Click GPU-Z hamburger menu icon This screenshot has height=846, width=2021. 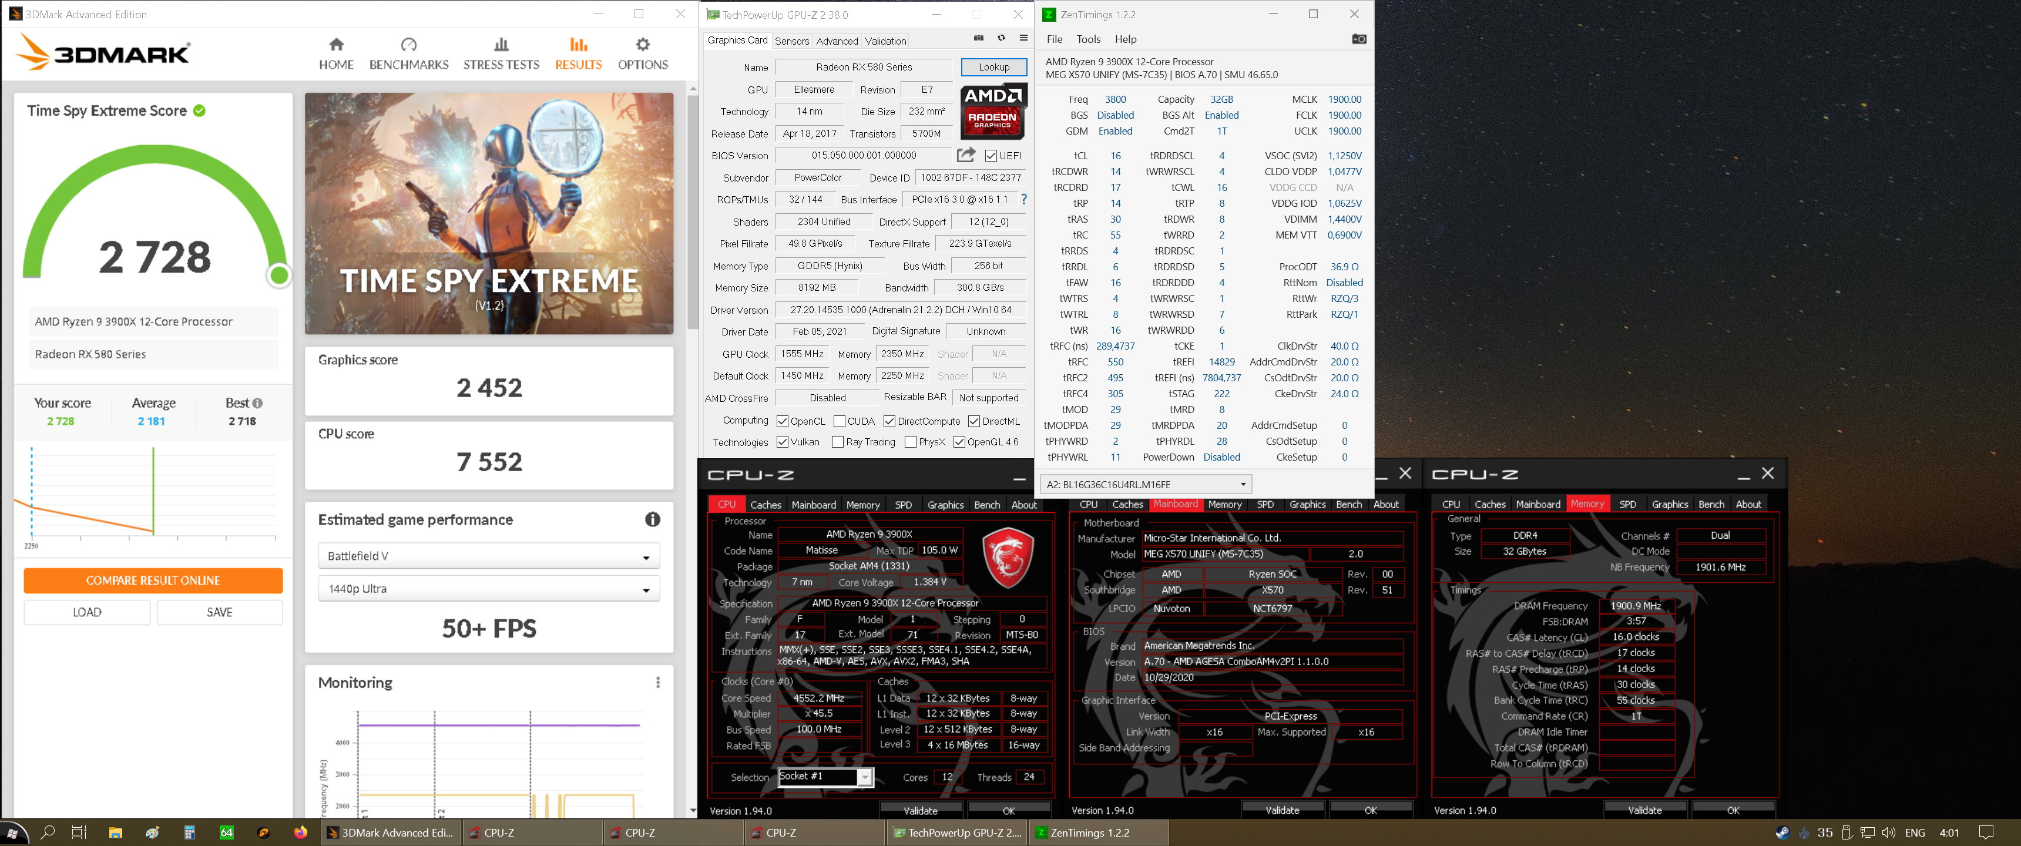pyautogui.click(x=1023, y=38)
